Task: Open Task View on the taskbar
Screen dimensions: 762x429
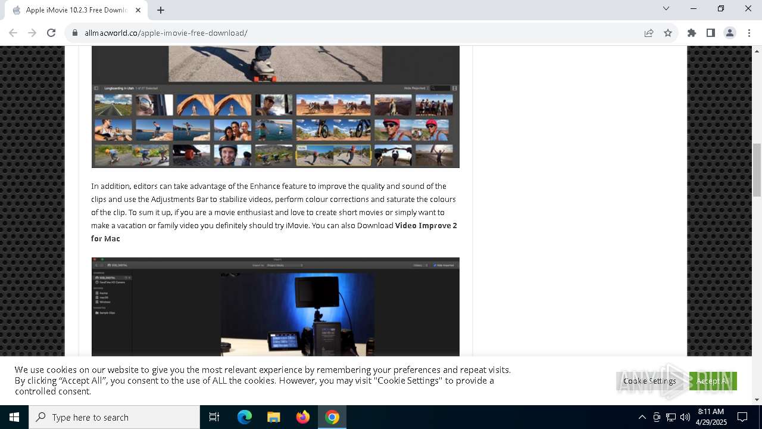Action: (x=214, y=417)
